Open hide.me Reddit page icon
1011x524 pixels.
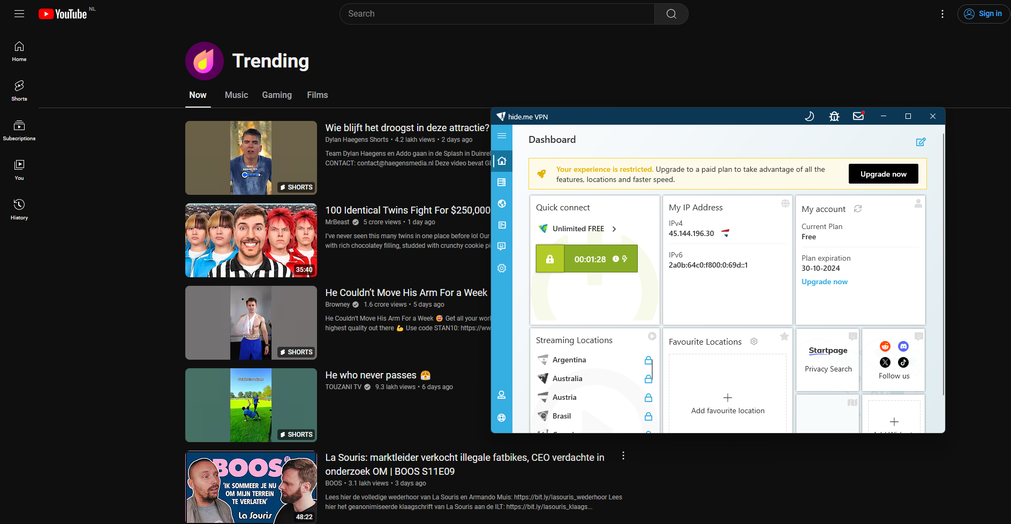pyautogui.click(x=885, y=346)
